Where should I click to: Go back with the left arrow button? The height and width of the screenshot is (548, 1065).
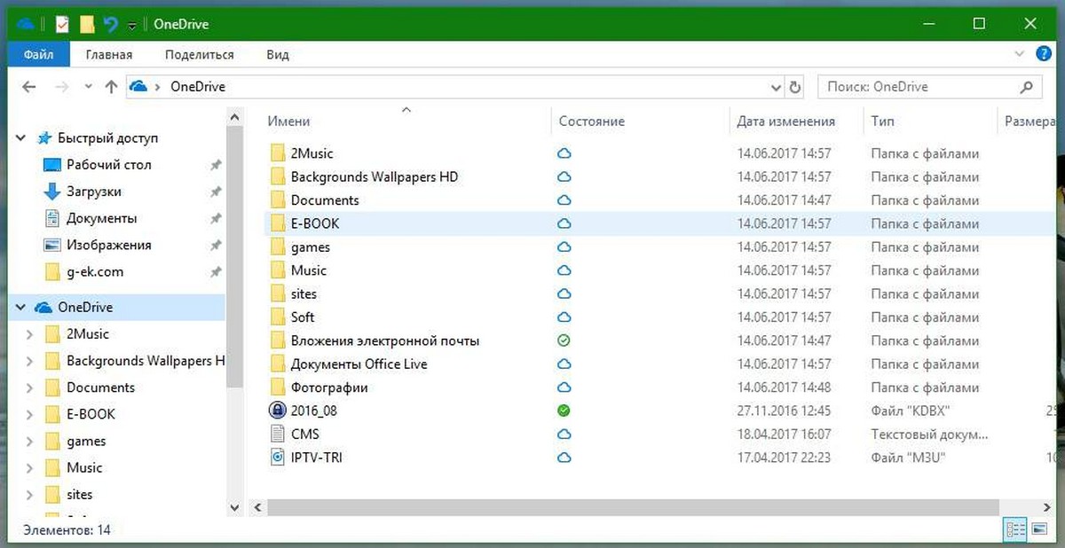click(28, 87)
